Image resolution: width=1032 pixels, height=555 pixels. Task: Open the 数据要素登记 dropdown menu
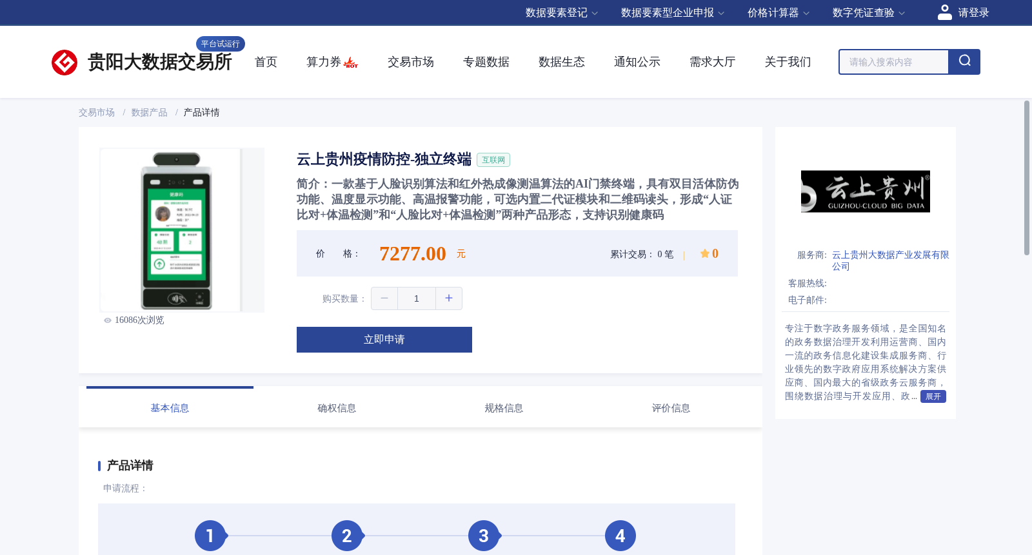pos(562,13)
